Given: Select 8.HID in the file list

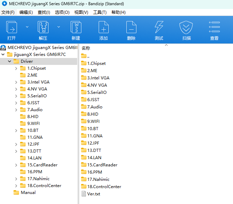Looking at the screenshot, I should [x=90, y=114].
